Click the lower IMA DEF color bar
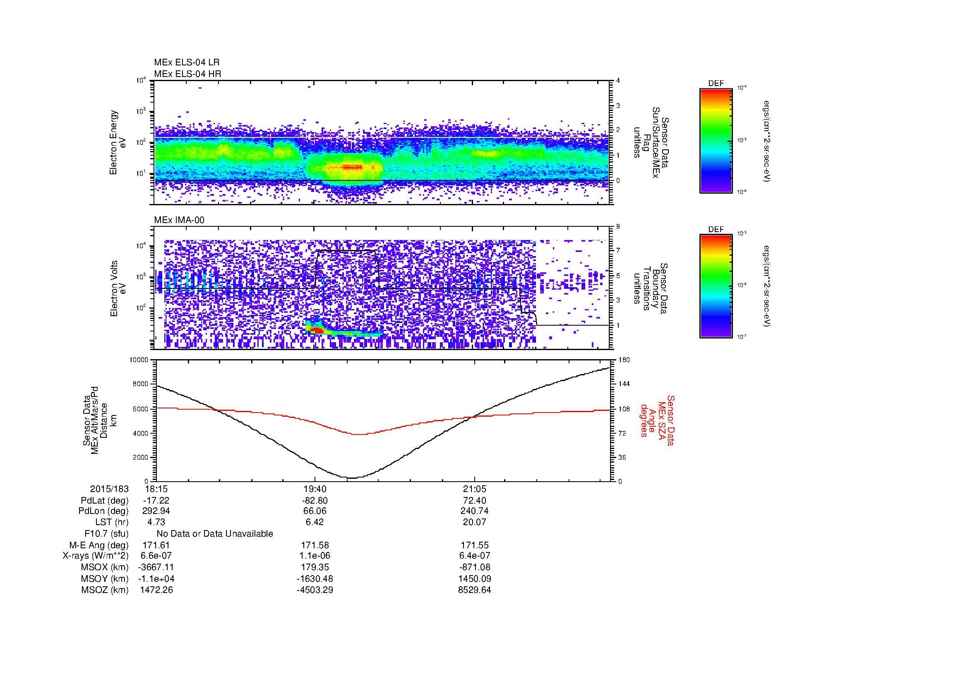Image resolution: width=968 pixels, height=684 pixels. (716, 286)
